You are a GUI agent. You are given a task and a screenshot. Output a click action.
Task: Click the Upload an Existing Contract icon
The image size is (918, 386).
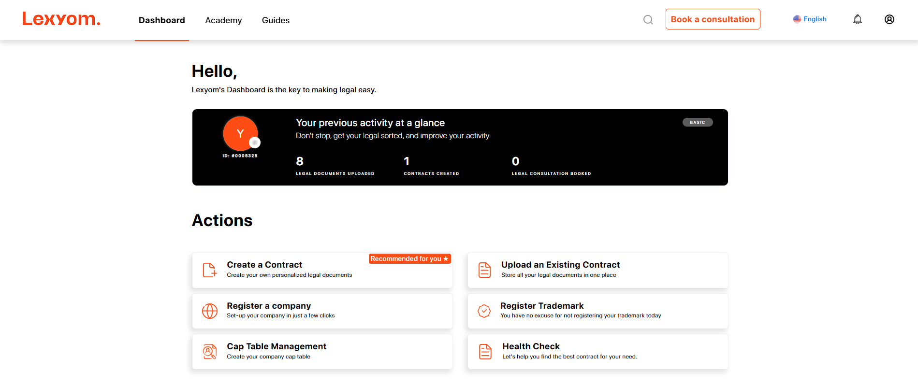tap(484, 270)
